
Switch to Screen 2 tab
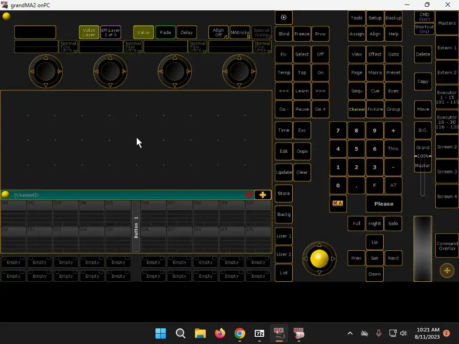pyautogui.click(x=447, y=147)
